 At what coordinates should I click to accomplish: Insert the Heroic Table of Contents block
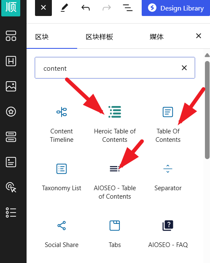click(115, 124)
